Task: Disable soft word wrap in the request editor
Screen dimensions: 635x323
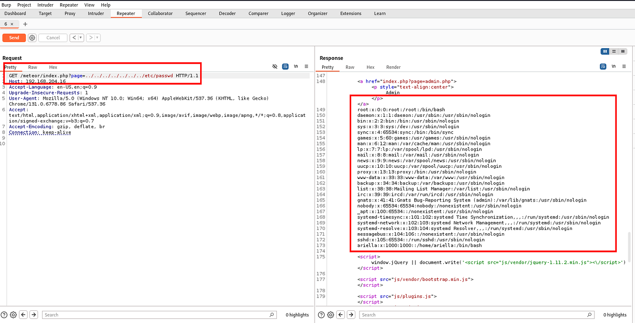Action: 285,66
